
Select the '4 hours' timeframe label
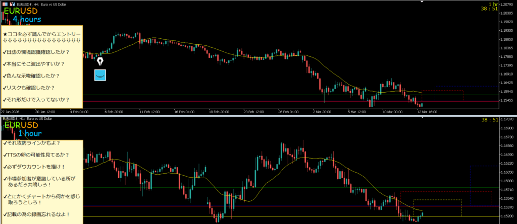pyautogui.click(x=27, y=19)
